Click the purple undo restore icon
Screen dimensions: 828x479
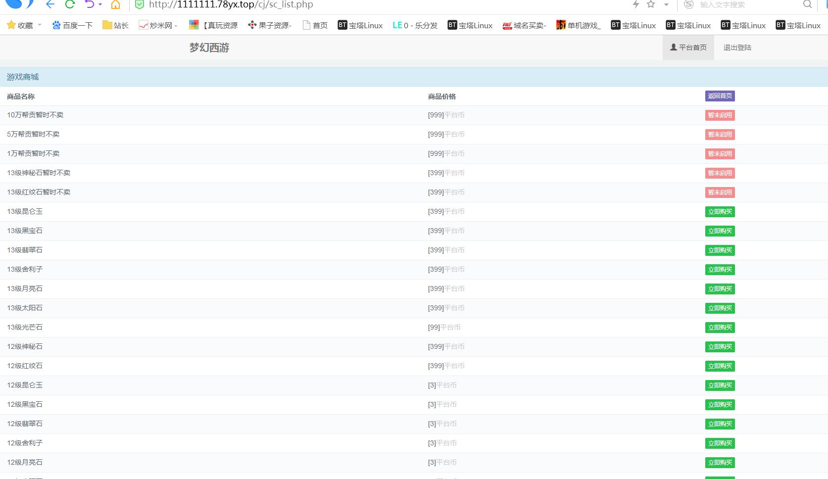pyautogui.click(x=90, y=4)
